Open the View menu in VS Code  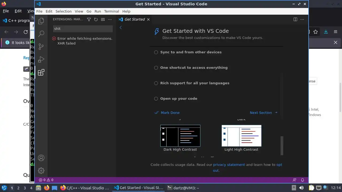pyautogui.click(x=79, y=11)
